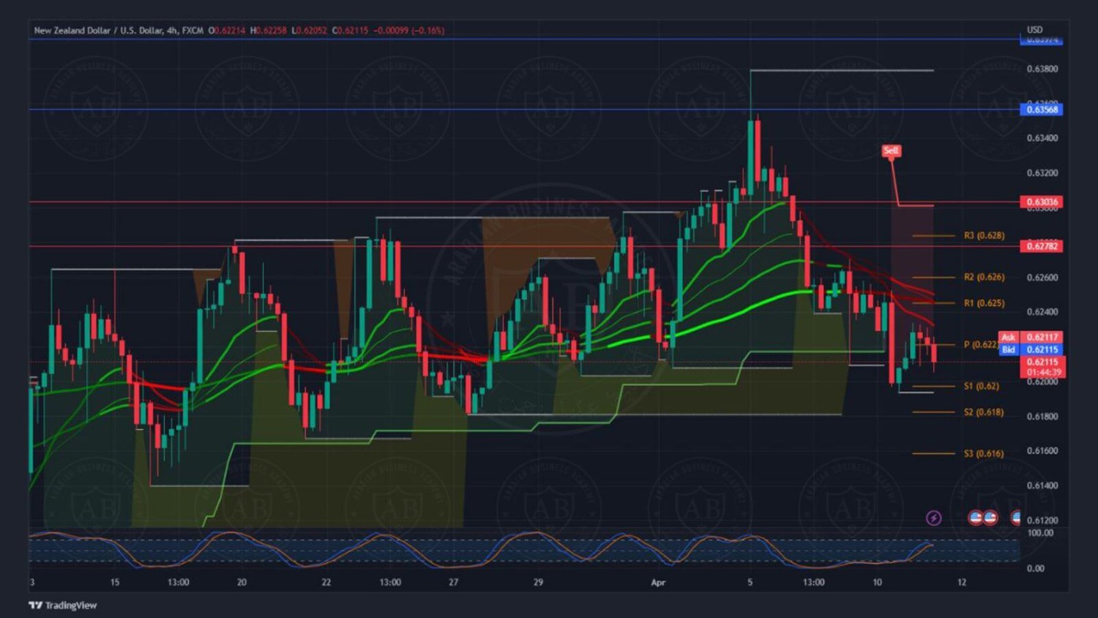The height and width of the screenshot is (618, 1098).
Task: Select the R3 (0.628) pivot label
Action: [984, 236]
